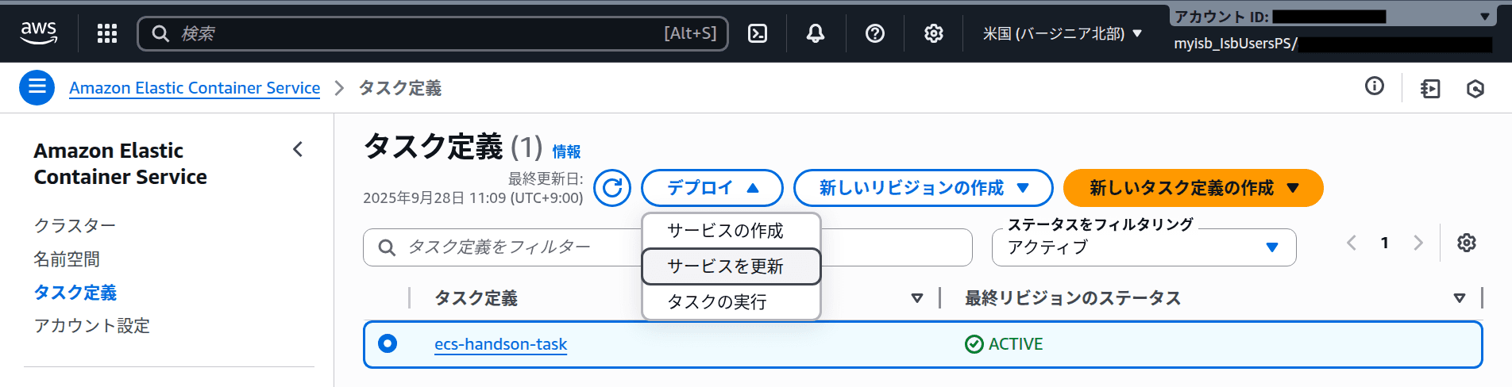Click the ACTIVE status text

click(x=1016, y=344)
